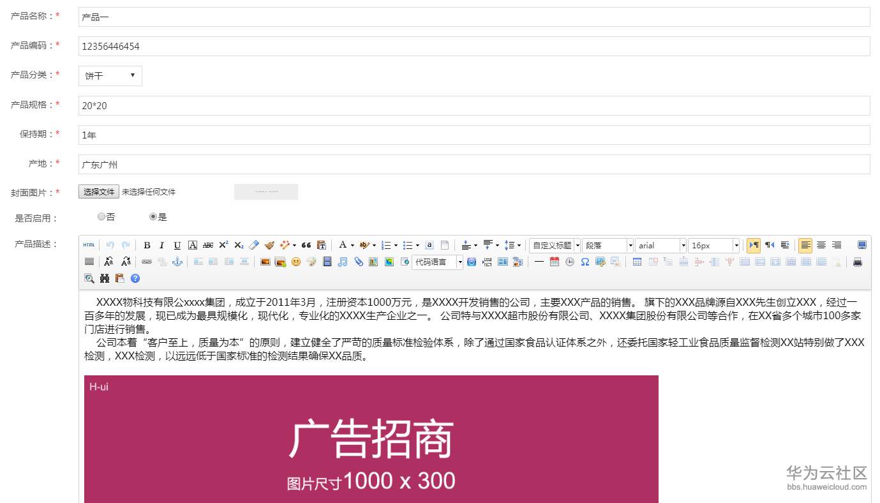This screenshot has width=880, height=503.
Task: Switch to HTML source view
Action: (89, 245)
